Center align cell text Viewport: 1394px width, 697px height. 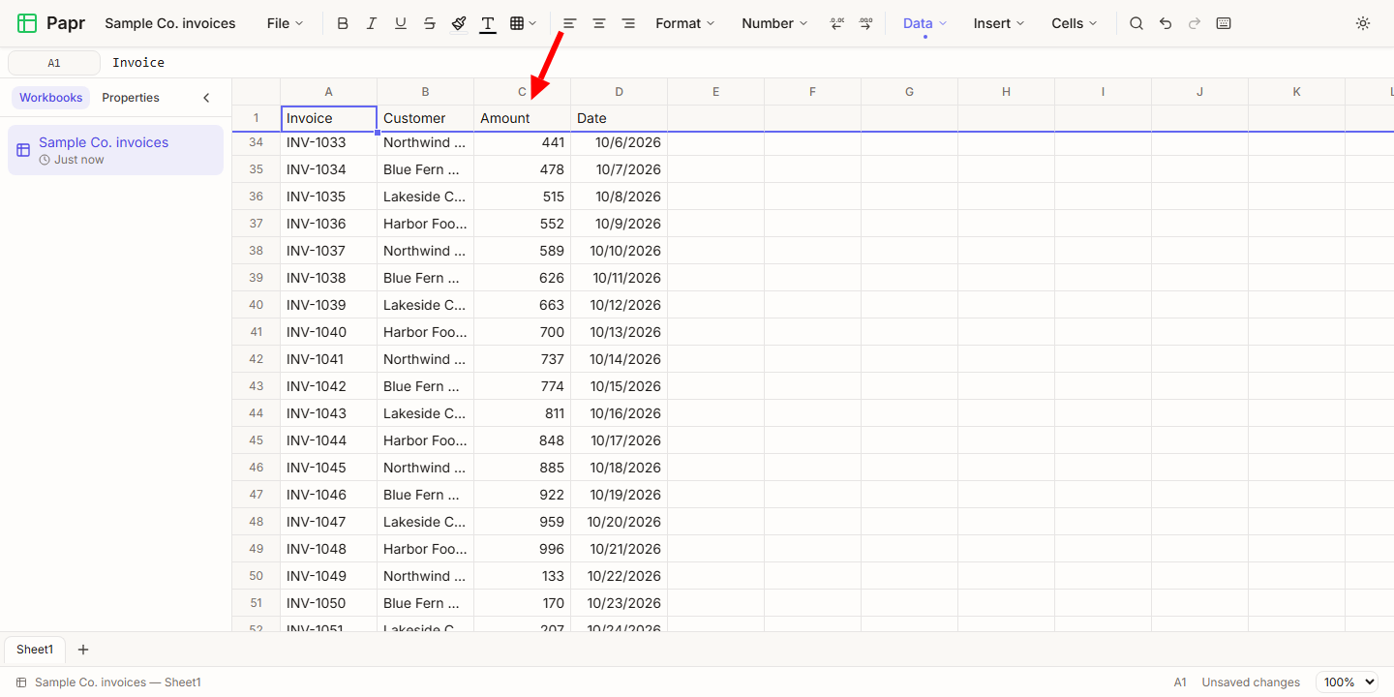599,23
